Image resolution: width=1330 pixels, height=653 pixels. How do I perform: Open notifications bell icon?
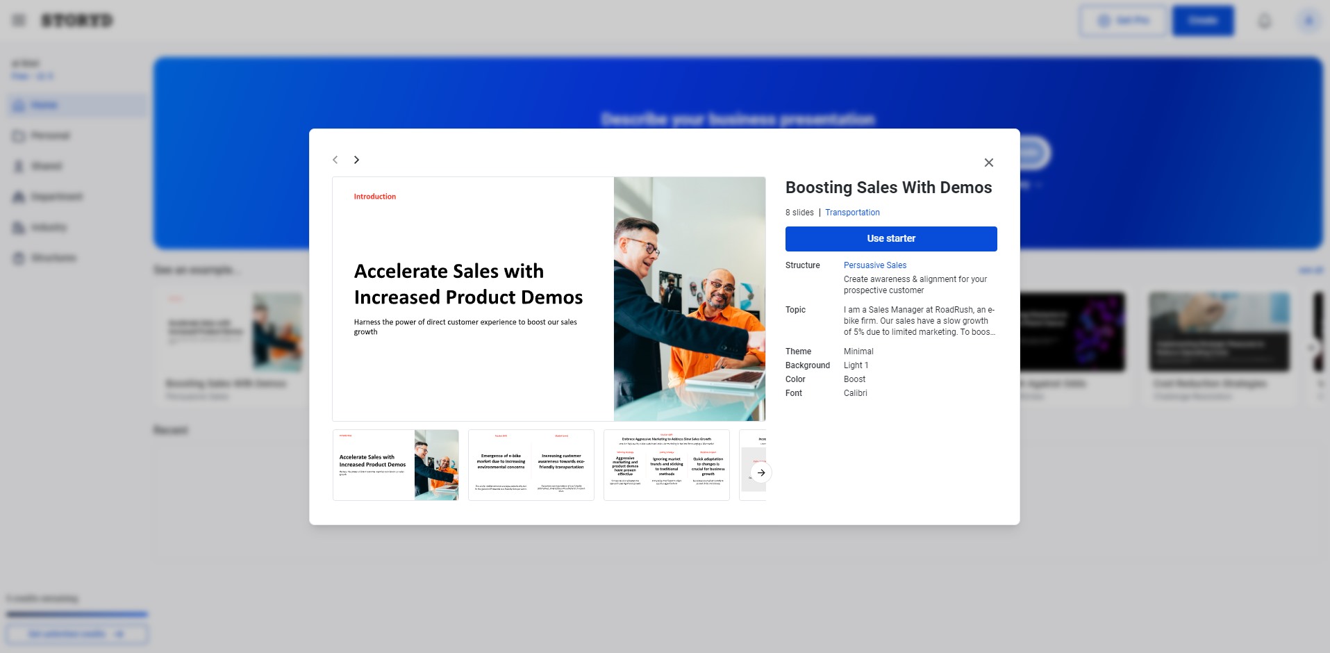1264,21
